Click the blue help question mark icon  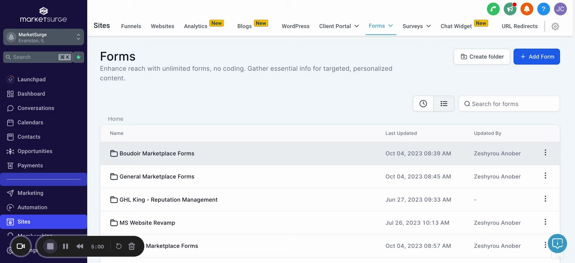coord(544,9)
